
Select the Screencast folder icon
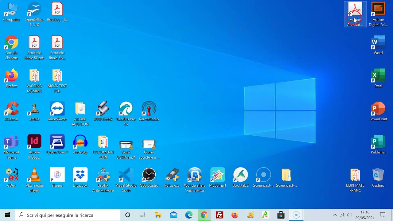[x=286, y=178]
